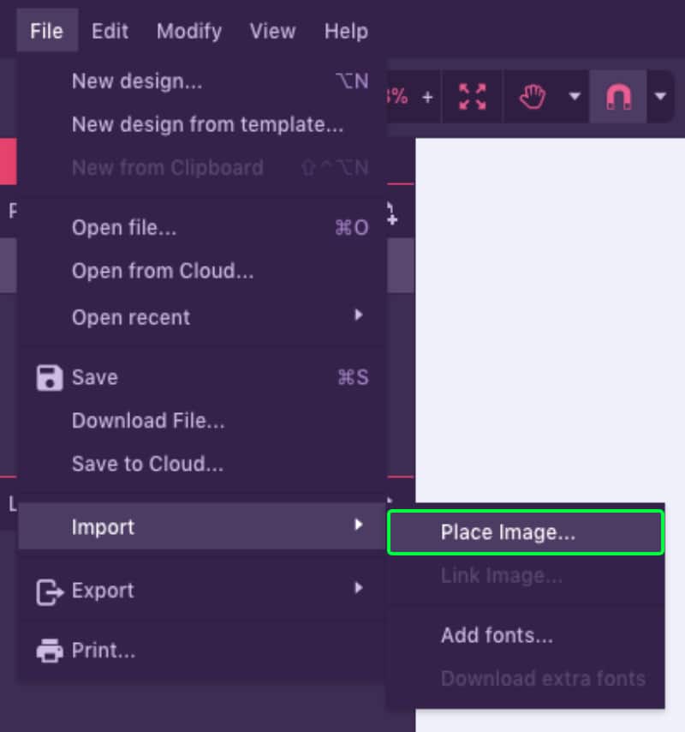Select Open from Cloud in File menu
The height and width of the screenshot is (732, 685).
[x=163, y=272]
